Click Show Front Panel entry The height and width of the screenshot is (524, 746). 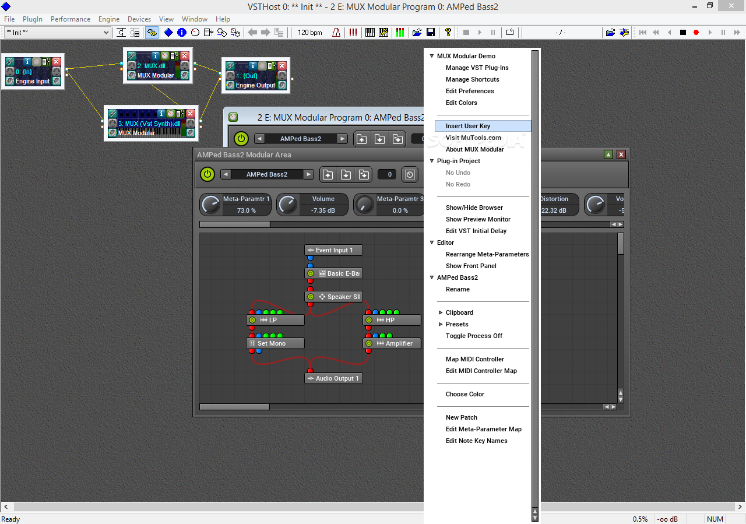[x=471, y=266]
